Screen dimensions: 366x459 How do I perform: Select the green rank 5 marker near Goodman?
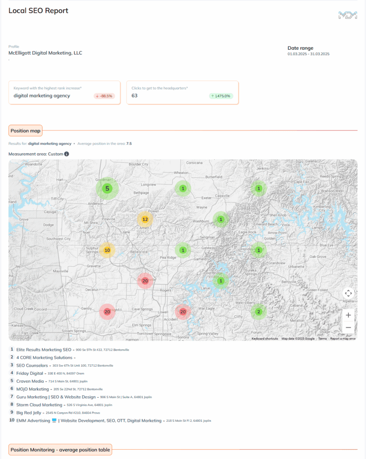[x=107, y=189]
